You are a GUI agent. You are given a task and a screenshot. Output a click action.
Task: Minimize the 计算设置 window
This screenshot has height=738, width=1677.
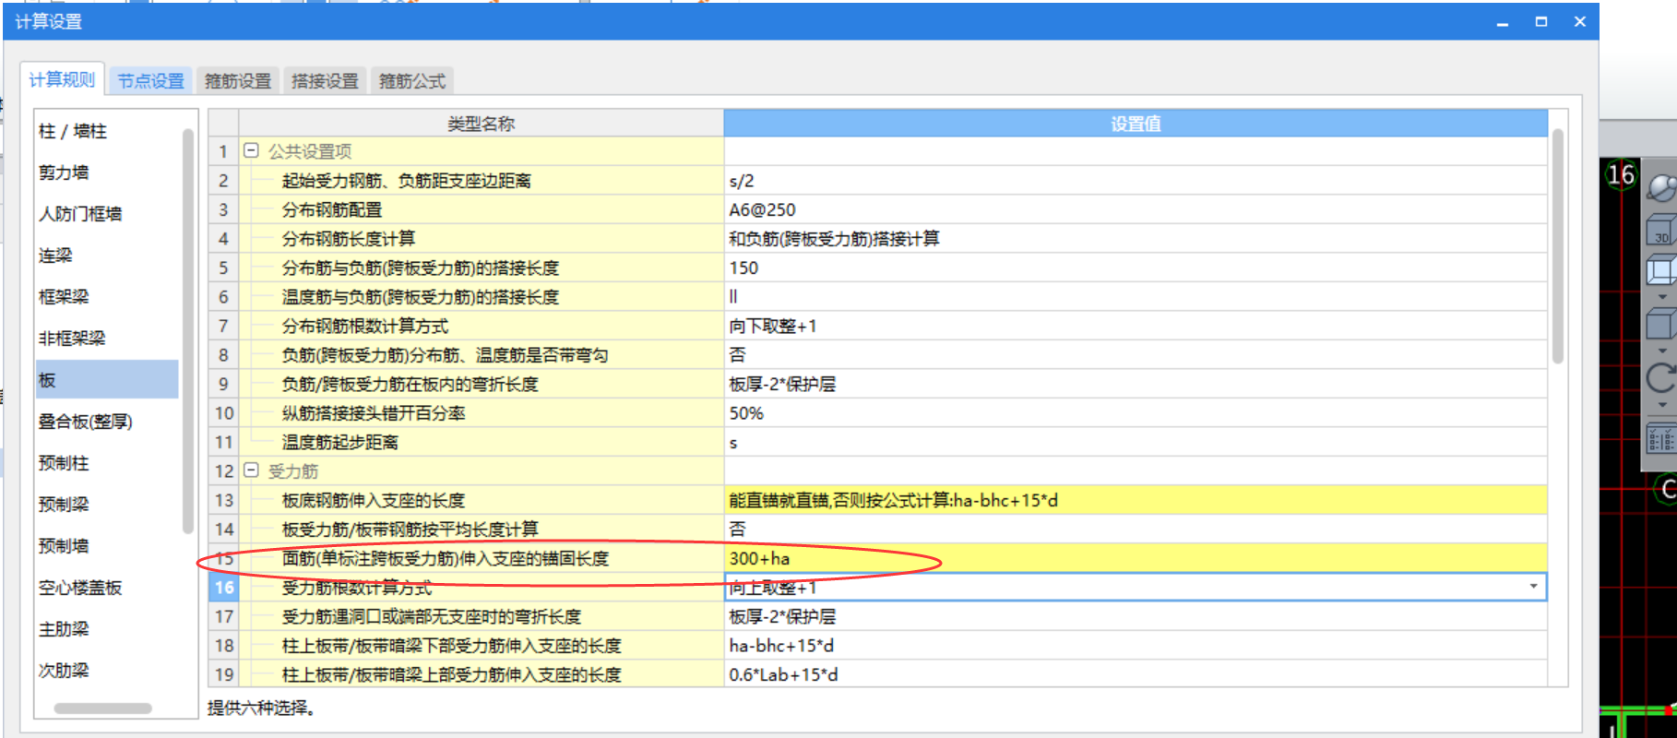[1503, 22]
